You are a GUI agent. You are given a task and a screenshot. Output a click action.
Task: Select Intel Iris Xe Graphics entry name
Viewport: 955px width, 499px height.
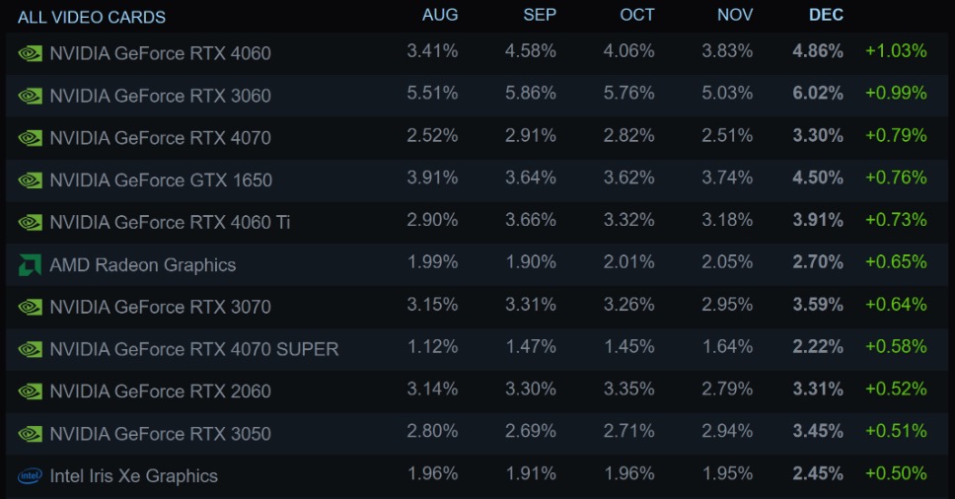pos(133,476)
